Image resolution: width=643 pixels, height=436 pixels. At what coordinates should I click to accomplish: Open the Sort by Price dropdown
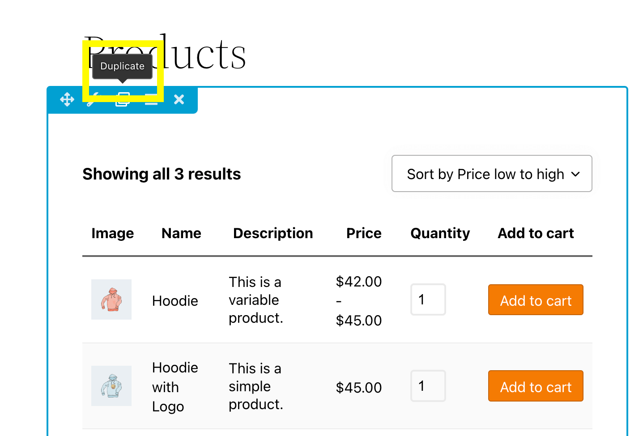click(492, 174)
